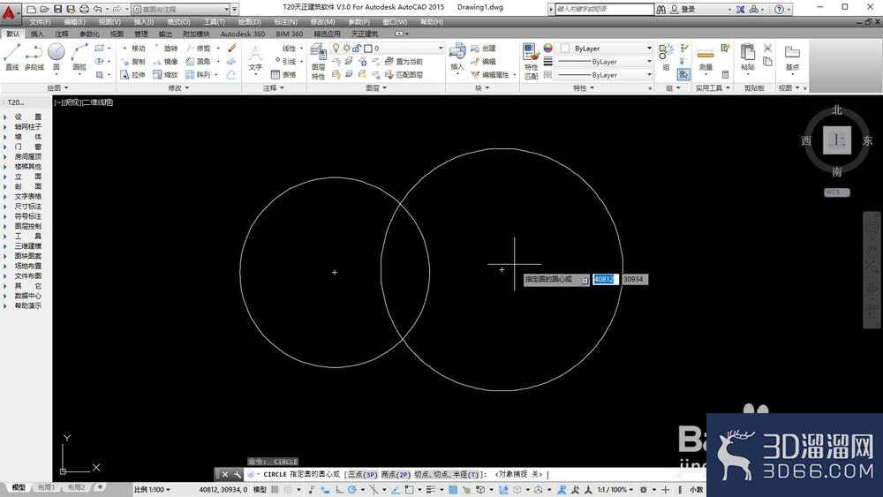Click the object color wheel swatch
The image size is (883, 497).
pyautogui.click(x=548, y=49)
